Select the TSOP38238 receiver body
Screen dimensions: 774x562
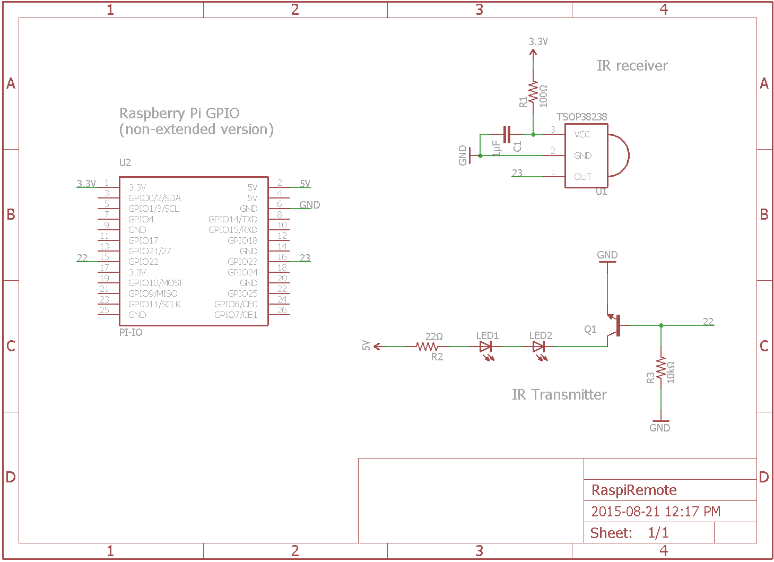tap(586, 155)
